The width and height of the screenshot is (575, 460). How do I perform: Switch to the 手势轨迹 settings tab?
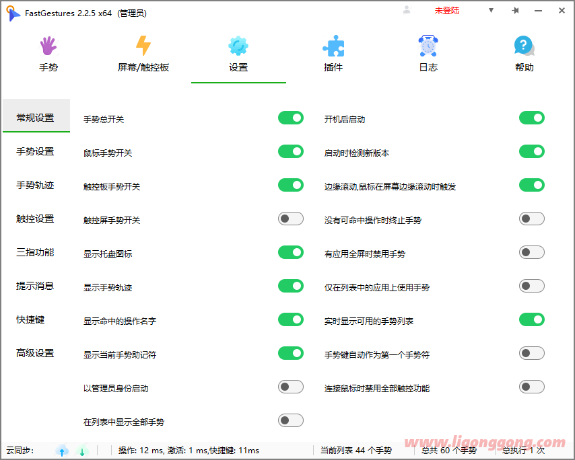coord(35,185)
